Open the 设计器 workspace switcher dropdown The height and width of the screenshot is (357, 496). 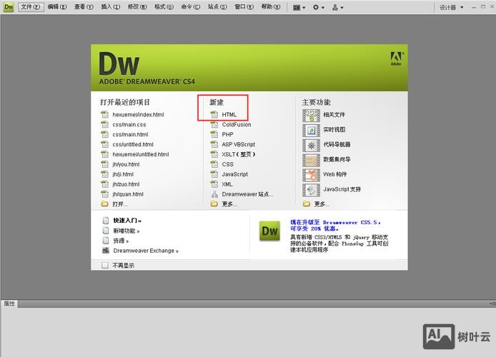(x=451, y=7)
